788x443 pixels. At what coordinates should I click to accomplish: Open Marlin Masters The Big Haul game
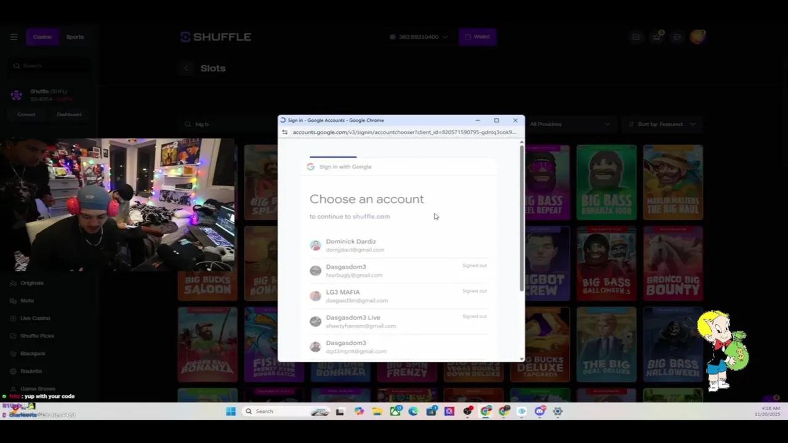673,182
